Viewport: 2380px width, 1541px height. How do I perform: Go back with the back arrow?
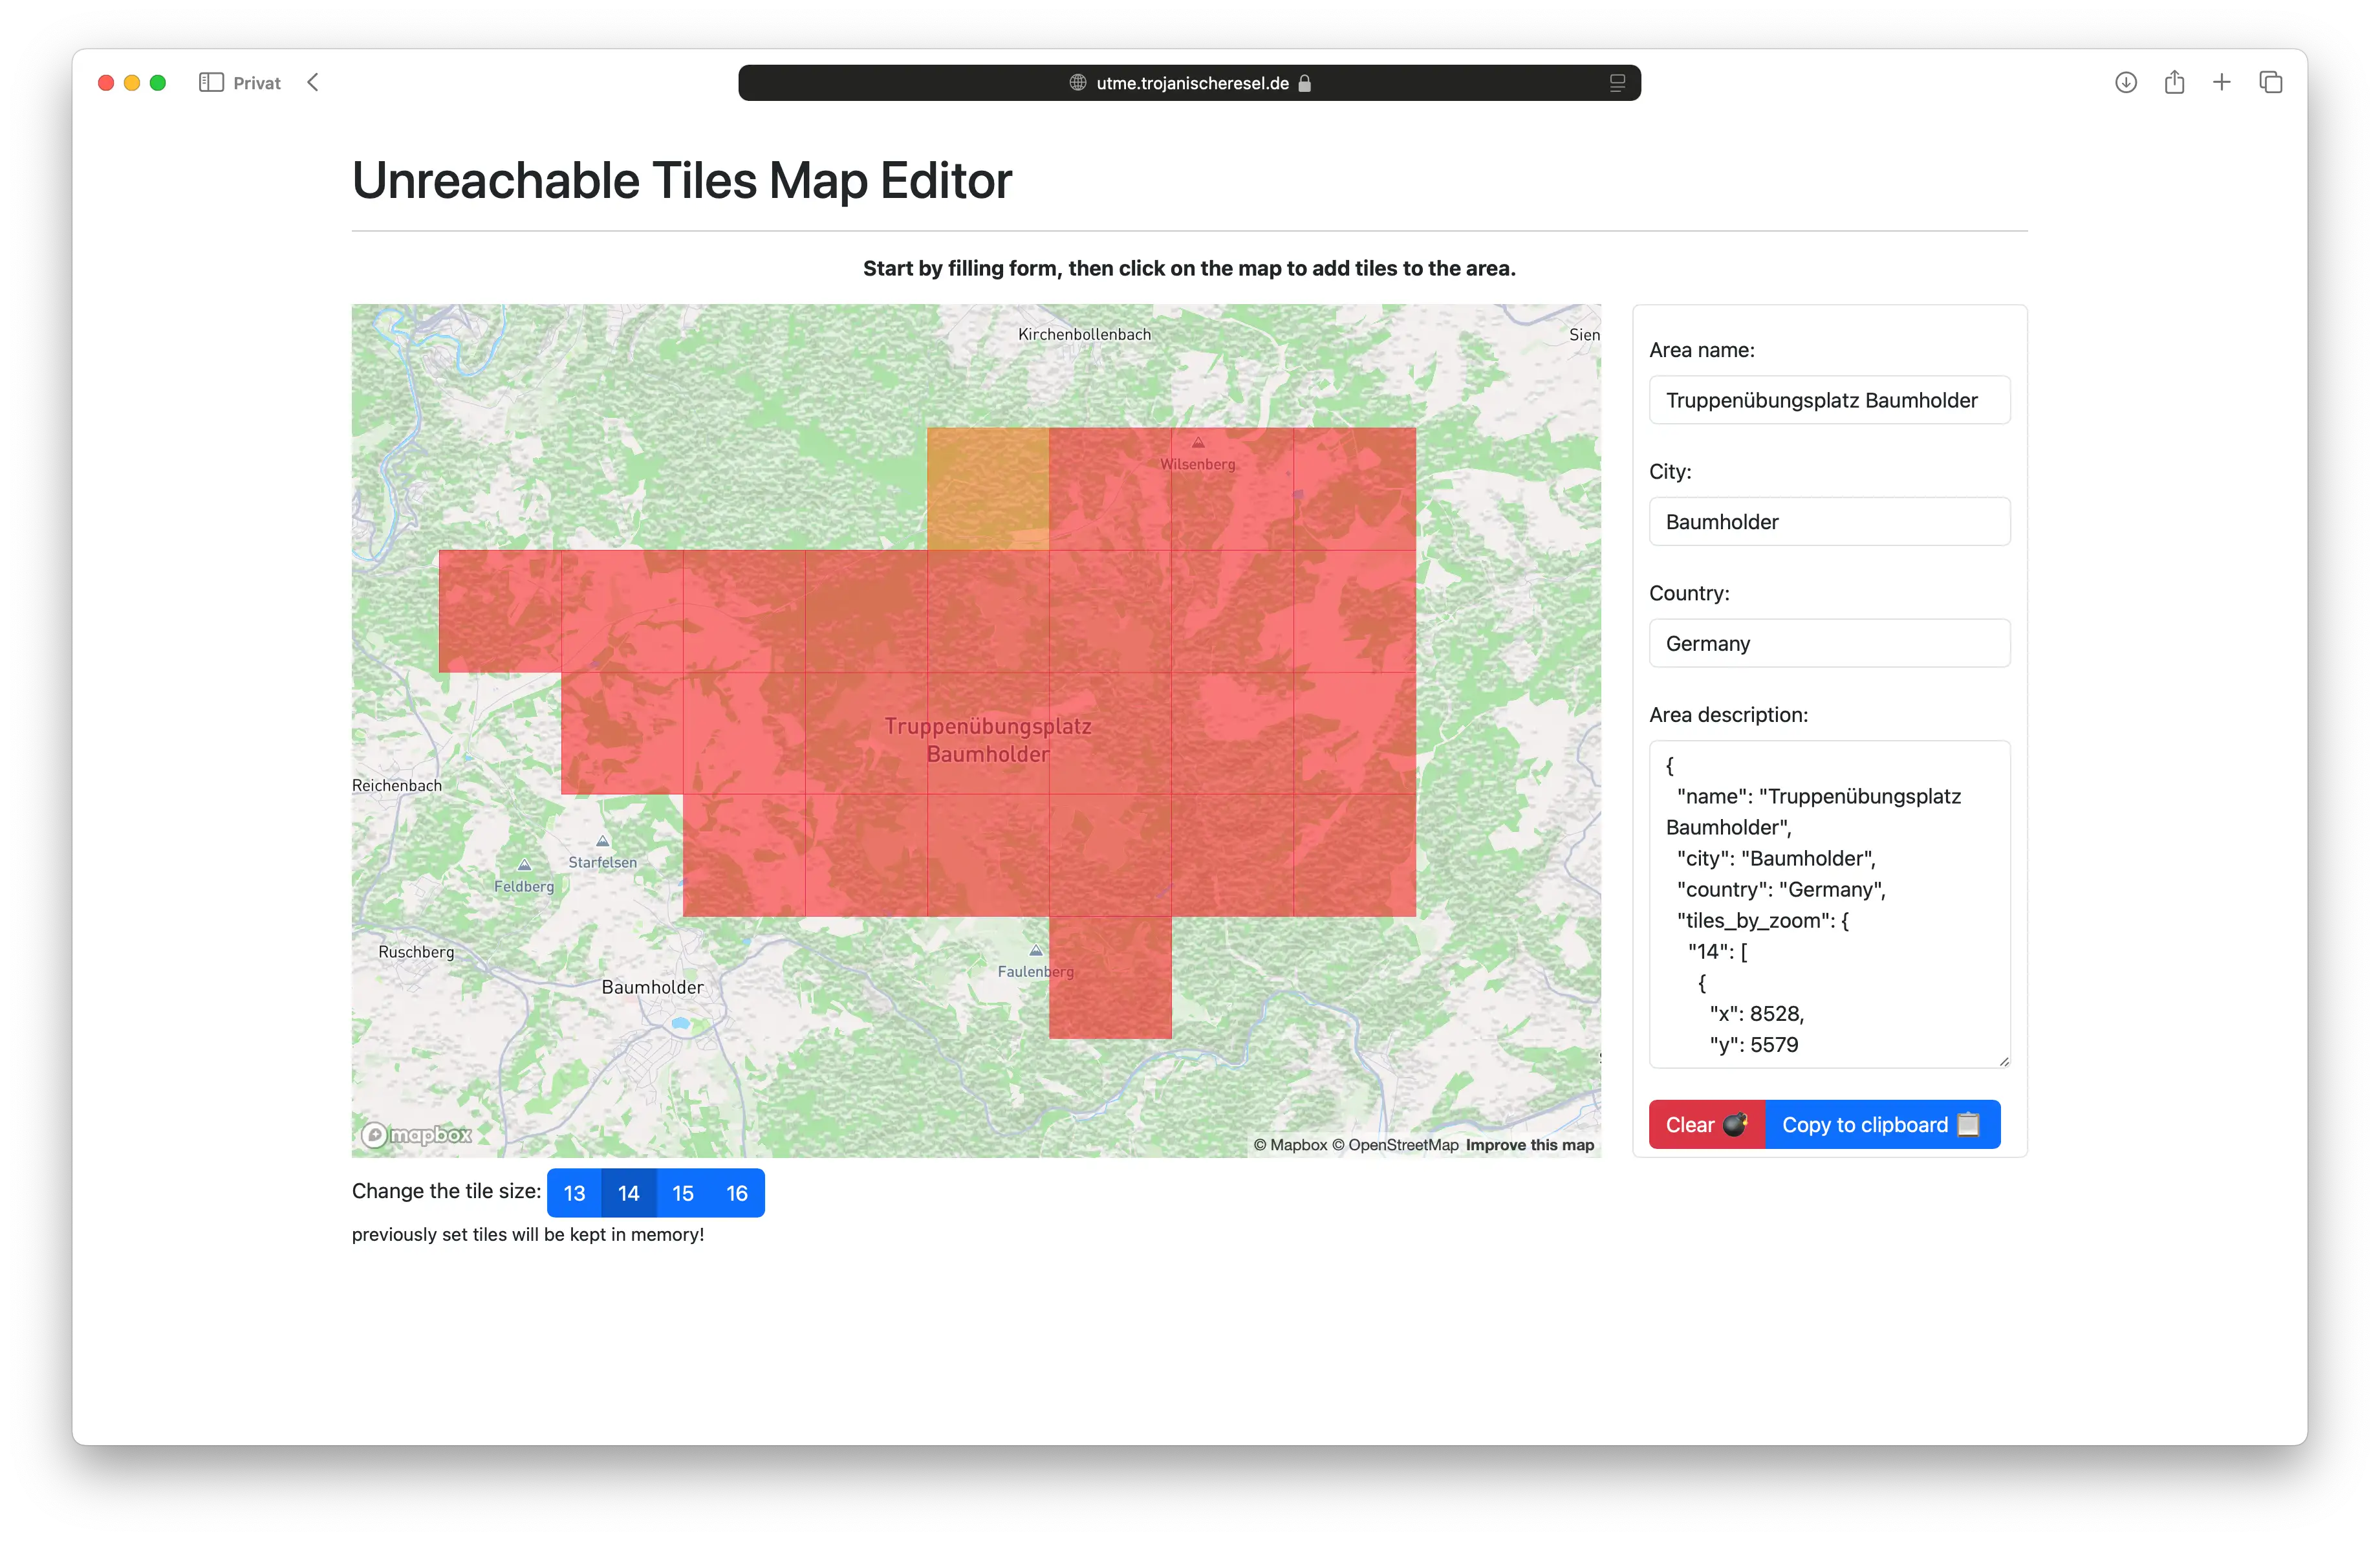point(313,83)
